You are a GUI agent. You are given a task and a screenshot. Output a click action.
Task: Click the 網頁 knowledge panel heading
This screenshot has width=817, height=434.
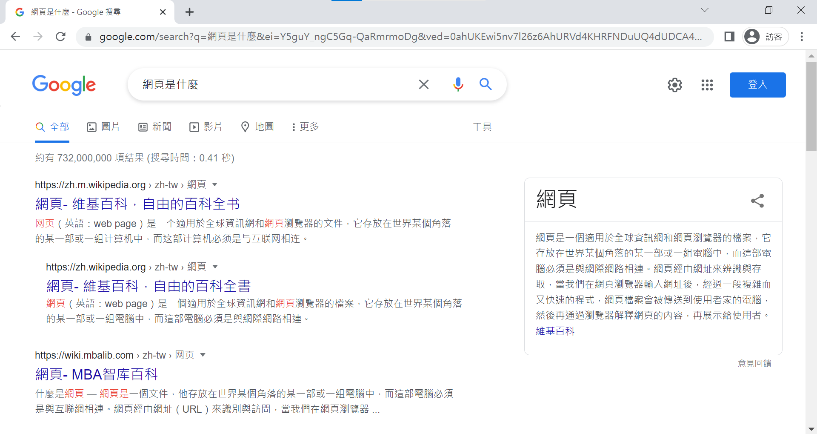[557, 199]
